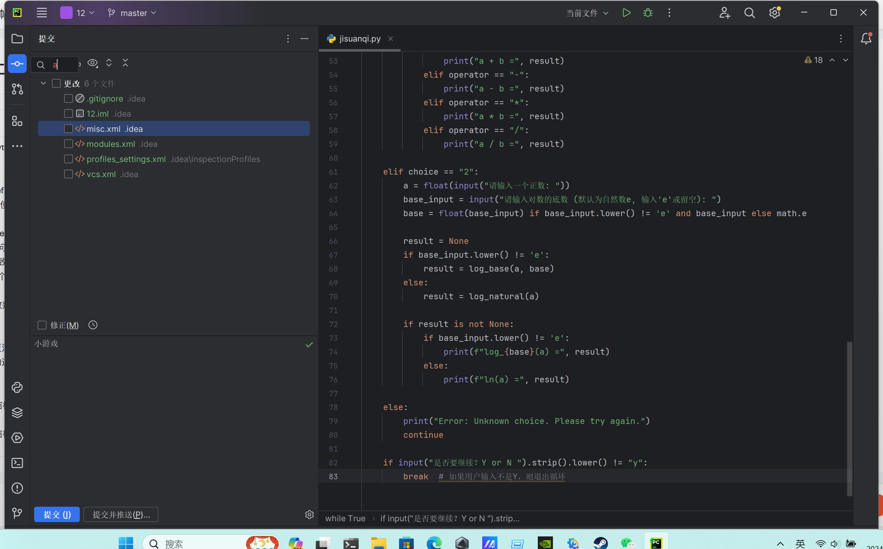Image resolution: width=883 pixels, height=549 pixels.
Task: Tick the vcs.xml file checkbox
Action: (x=69, y=174)
